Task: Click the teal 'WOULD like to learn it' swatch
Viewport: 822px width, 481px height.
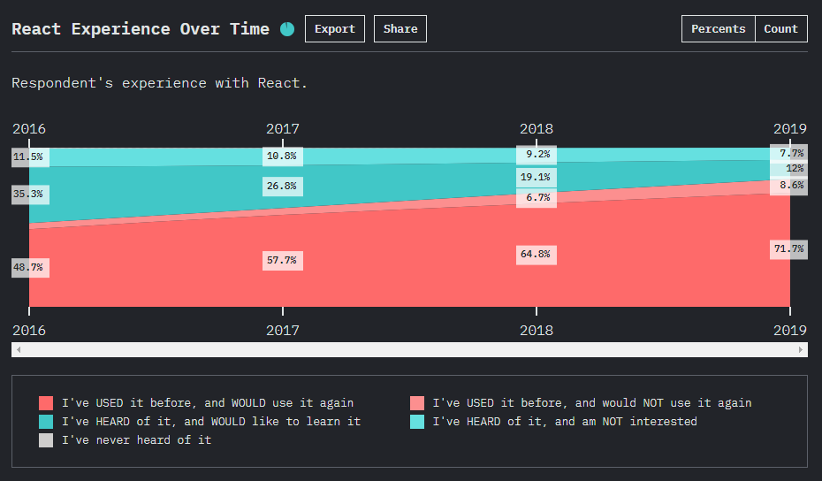Action: 46,422
